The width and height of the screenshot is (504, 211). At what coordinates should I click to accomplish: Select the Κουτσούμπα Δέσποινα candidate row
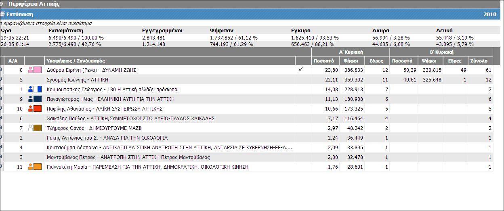click(246, 147)
